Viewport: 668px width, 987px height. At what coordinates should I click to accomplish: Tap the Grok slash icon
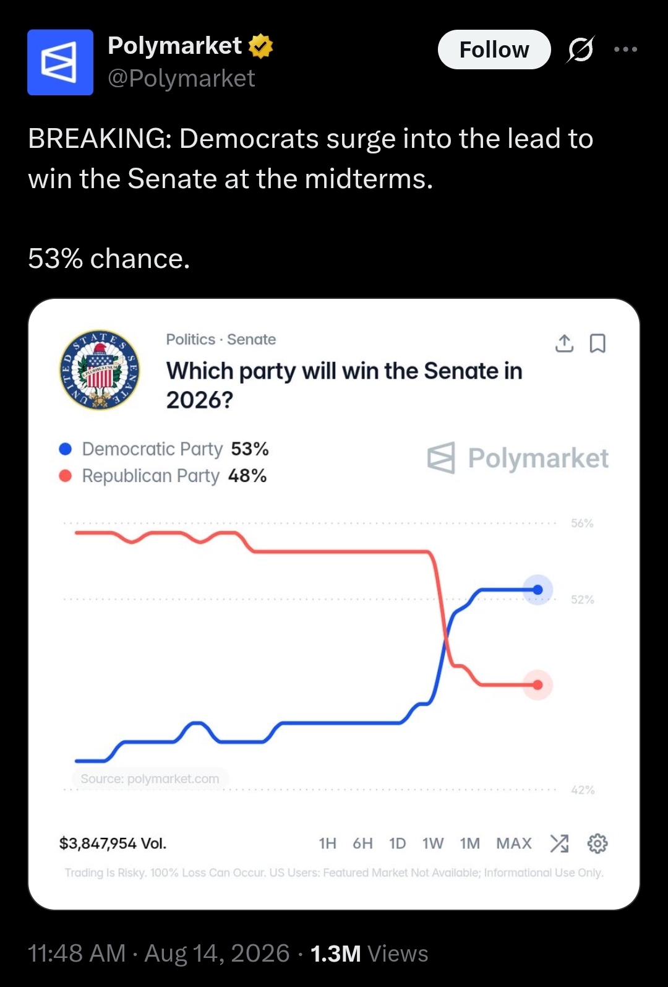(x=580, y=50)
